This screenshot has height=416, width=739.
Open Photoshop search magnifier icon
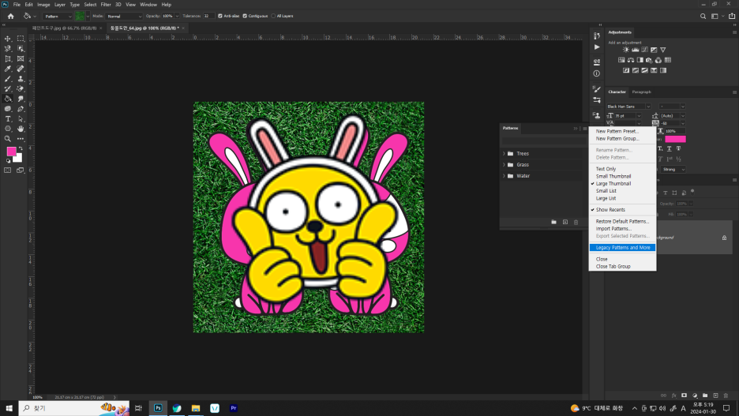[703, 16]
